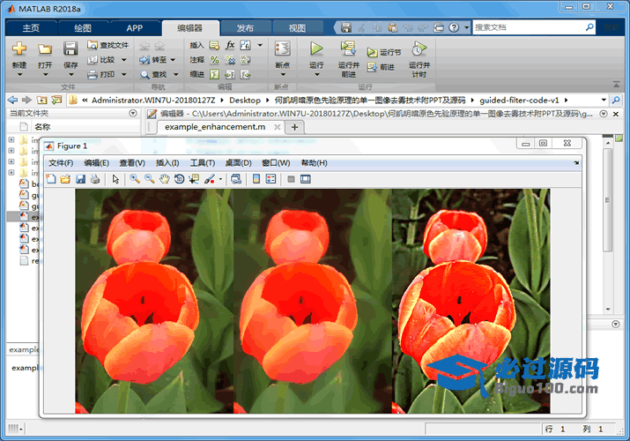Select the Pan hand tool in Figure toolbar
The height and width of the screenshot is (441, 630).
[x=164, y=179]
